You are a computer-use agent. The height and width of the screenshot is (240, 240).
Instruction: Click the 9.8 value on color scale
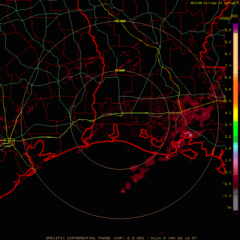click(x=228, y=30)
